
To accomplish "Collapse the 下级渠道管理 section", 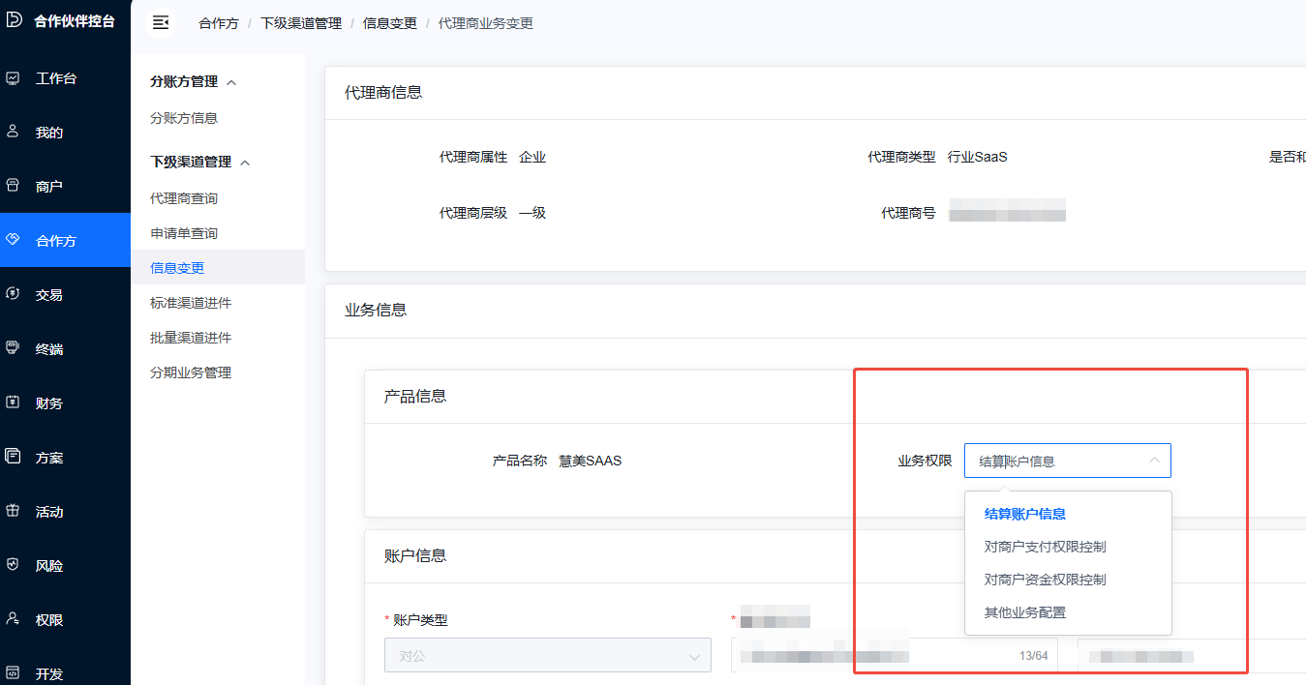I will point(245,163).
